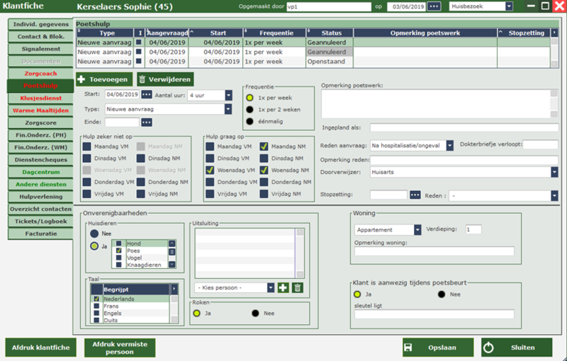This screenshot has width=567, height=361.
Task: Tick the Hond checkbox in Huisdieren
Action: (120, 243)
